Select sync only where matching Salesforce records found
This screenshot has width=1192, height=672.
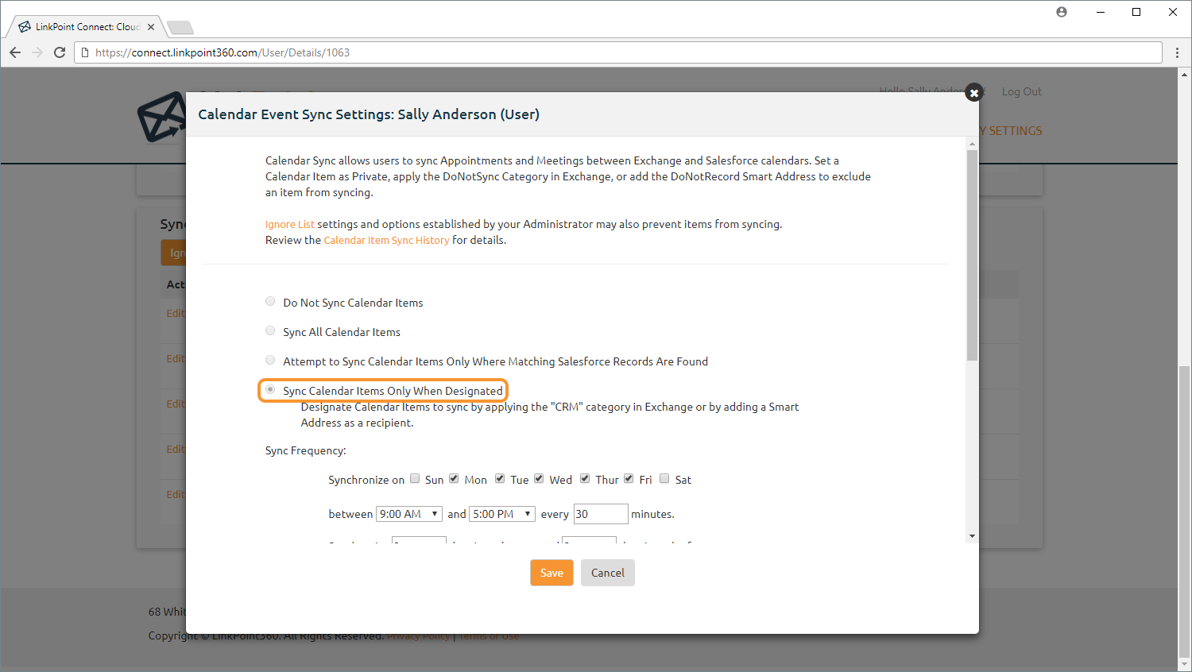(x=270, y=361)
